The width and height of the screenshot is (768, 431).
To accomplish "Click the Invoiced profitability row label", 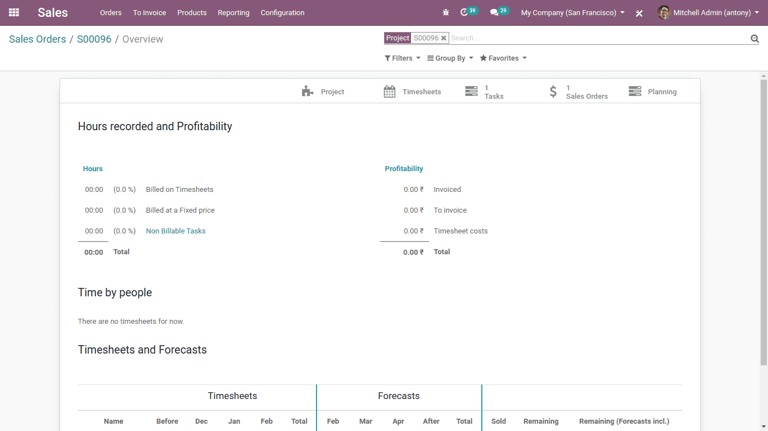I will pos(448,190).
